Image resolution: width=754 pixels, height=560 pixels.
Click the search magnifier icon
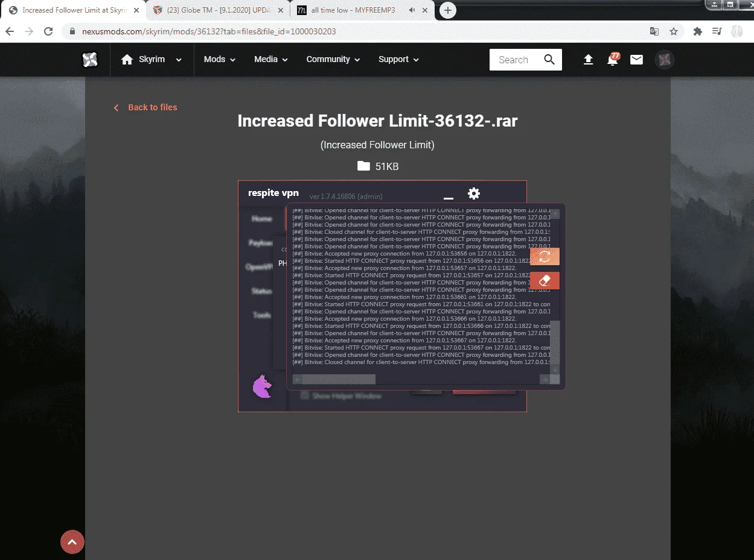click(549, 60)
